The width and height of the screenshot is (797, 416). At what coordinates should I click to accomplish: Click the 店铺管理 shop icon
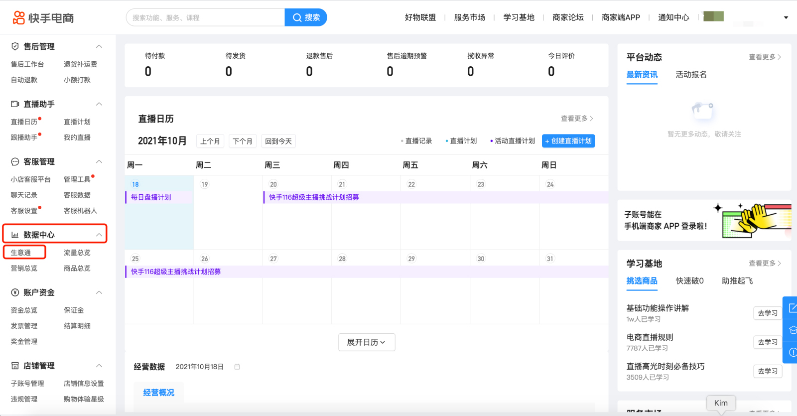click(x=15, y=366)
